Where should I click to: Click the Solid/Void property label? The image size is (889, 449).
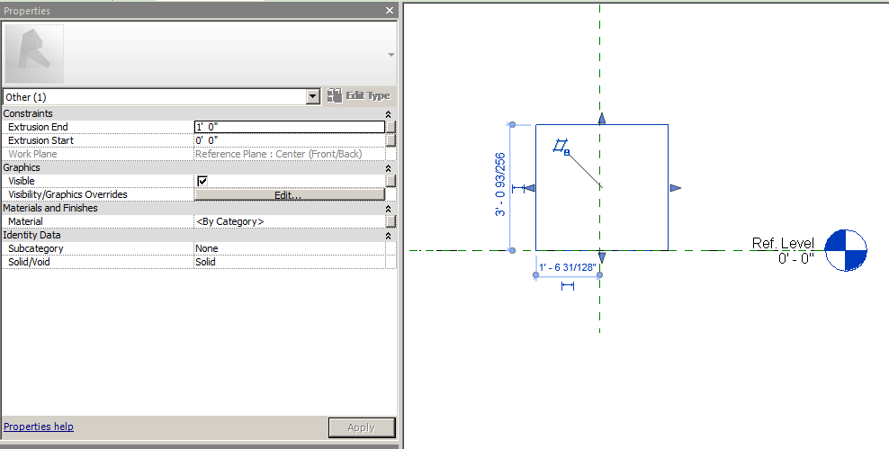coord(29,262)
